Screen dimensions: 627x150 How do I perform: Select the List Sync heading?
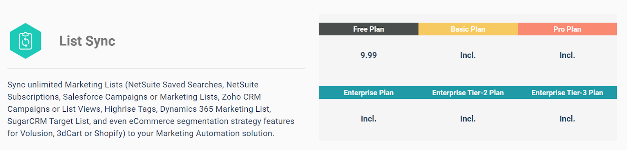[87, 41]
